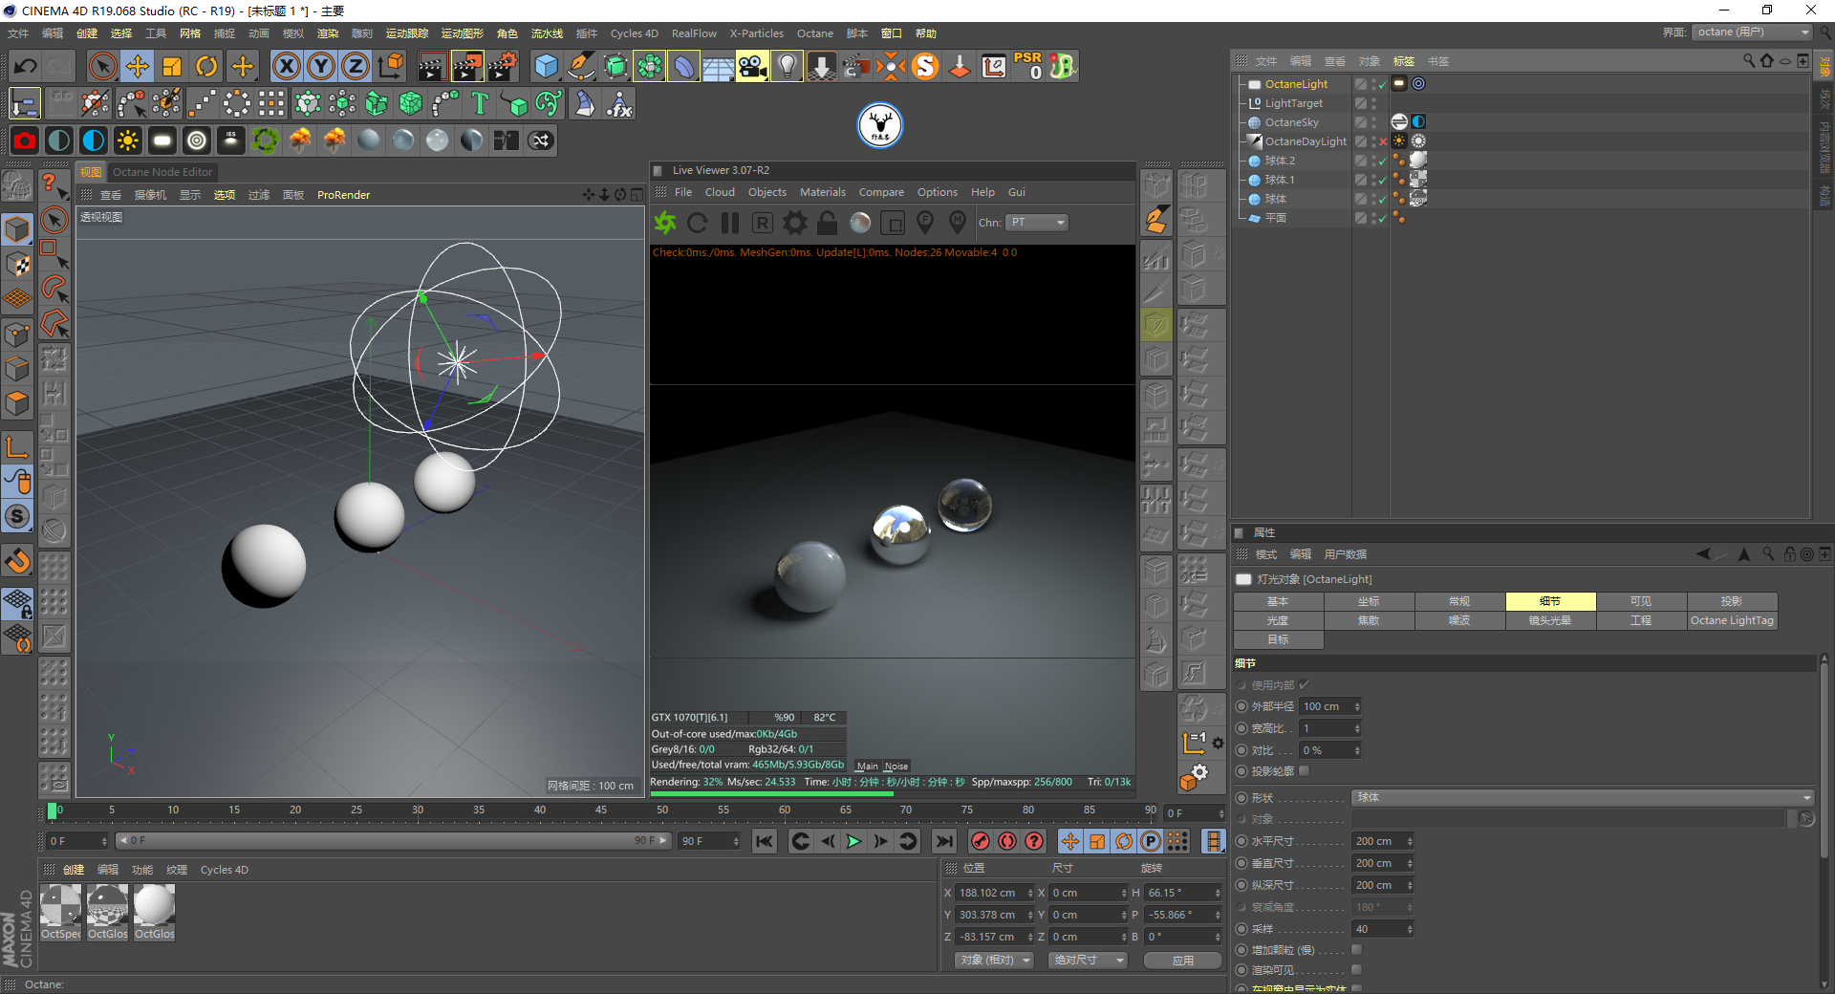The width and height of the screenshot is (1835, 994).
Task: Open Edit Render Settings gear clapperboard icon
Action: (503, 66)
